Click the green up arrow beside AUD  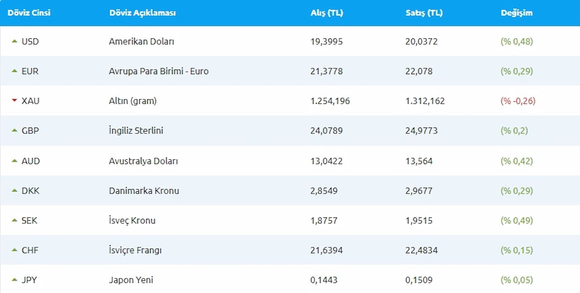pyautogui.click(x=14, y=161)
